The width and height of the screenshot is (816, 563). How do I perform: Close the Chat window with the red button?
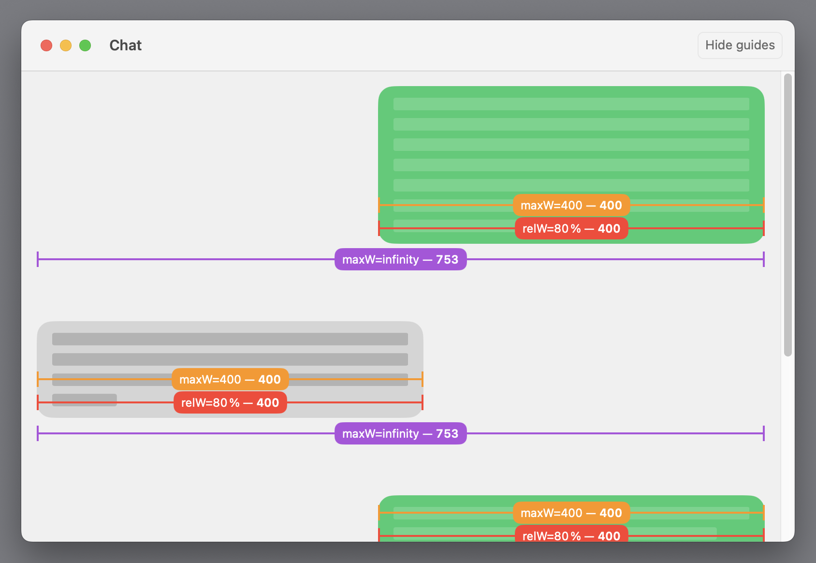pos(46,45)
